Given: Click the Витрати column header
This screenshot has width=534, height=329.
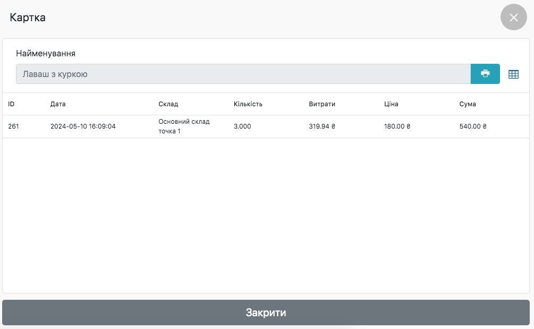Looking at the screenshot, I should [x=322, y=104].
